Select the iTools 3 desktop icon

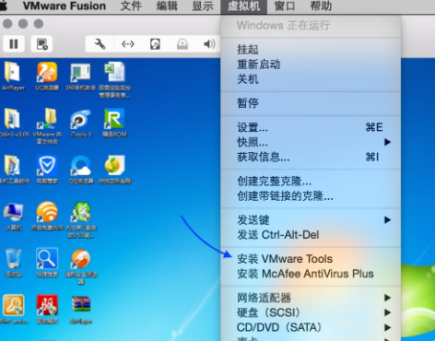click(x=81, y=123)
